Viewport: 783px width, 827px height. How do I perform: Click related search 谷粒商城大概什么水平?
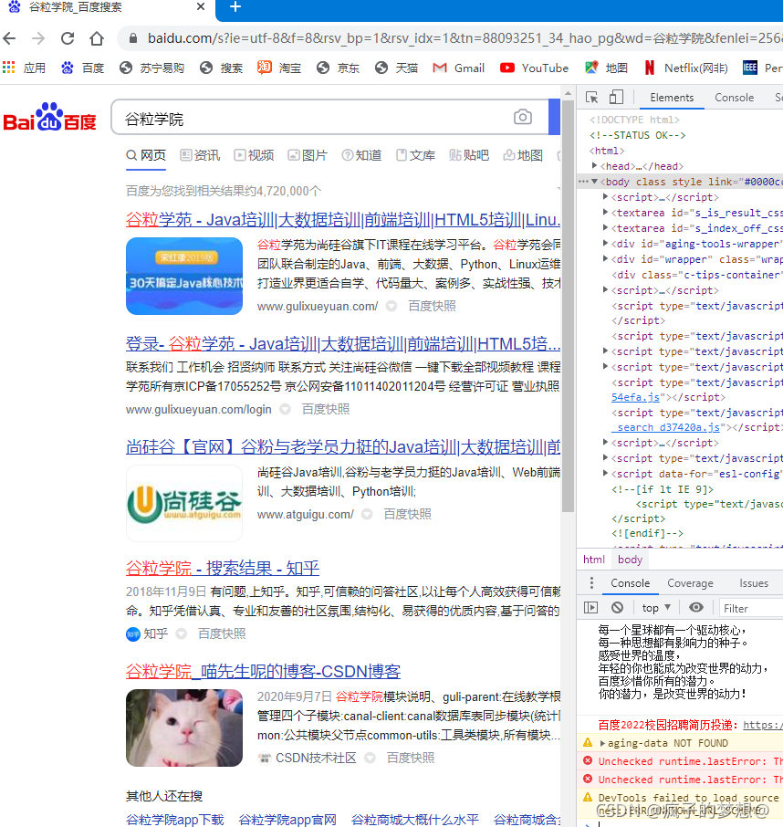(415, 819)
